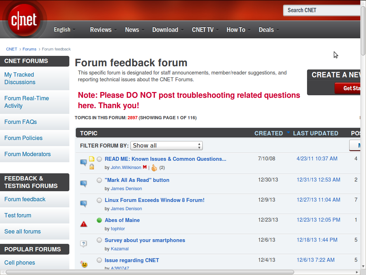Open the Reviews menu in navigation bar
Screen dimensions: 366x275
[x=103, y=30]
